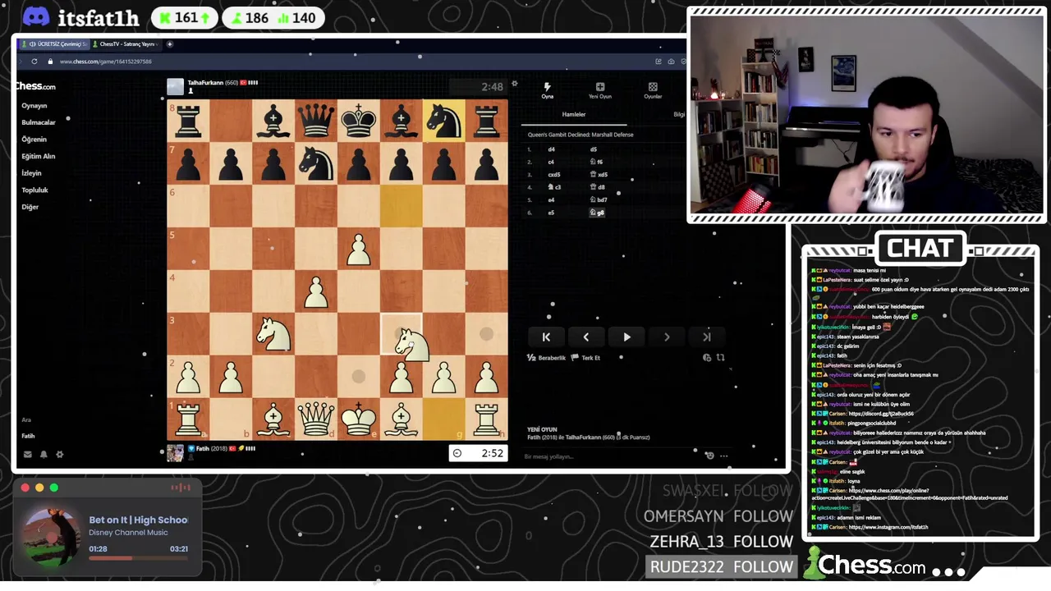Viewport: 1051px width, 591px height.
Task: Open the Oyna lightning icon
Action: coord(547,86)
